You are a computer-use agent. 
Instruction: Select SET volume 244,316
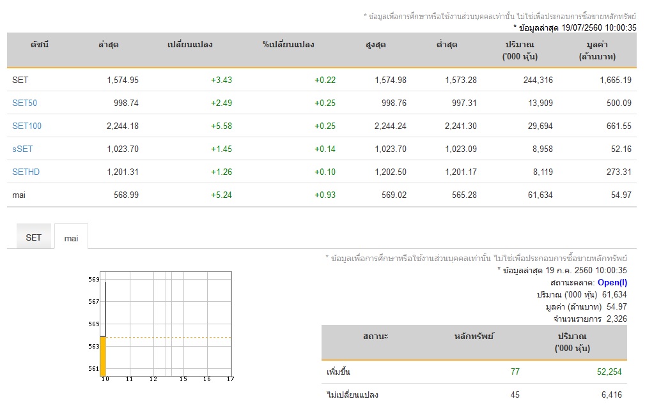[x=538, y=80]
